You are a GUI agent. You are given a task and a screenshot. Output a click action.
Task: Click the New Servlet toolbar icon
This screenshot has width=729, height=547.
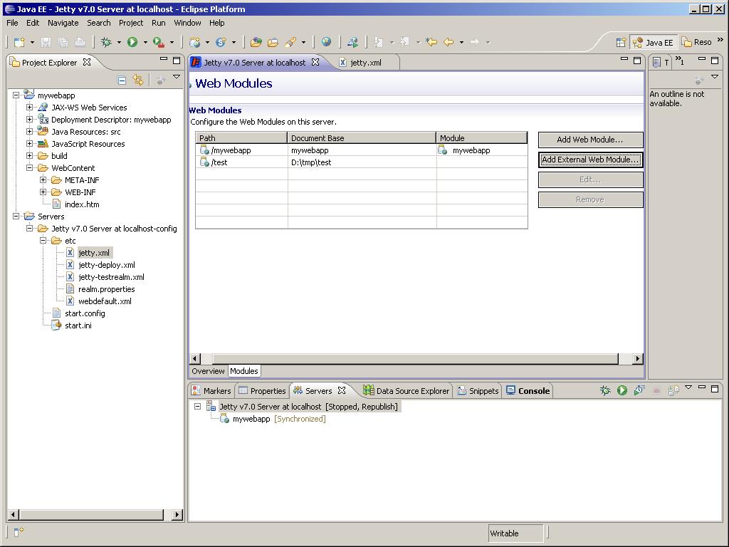click(x=221, y=42)
